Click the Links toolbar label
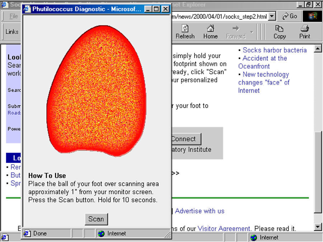The image size is (323, 242). tap(12, 32)
